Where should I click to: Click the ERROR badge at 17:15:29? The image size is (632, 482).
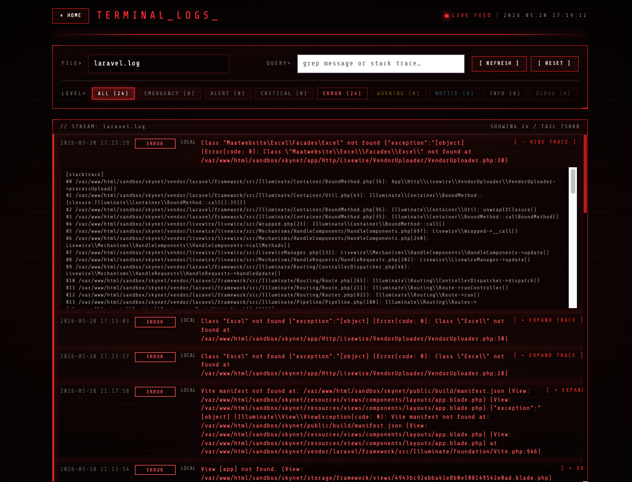click(x=155, y=144)
